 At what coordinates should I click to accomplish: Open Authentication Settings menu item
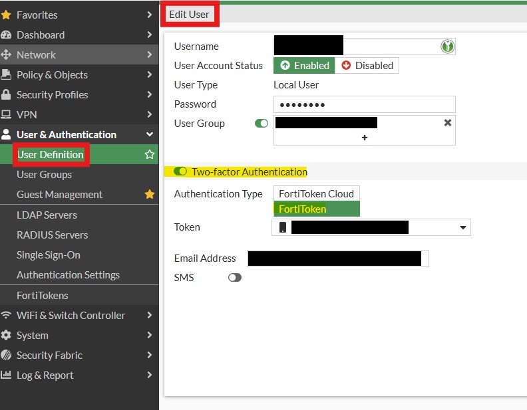point(79,275)
